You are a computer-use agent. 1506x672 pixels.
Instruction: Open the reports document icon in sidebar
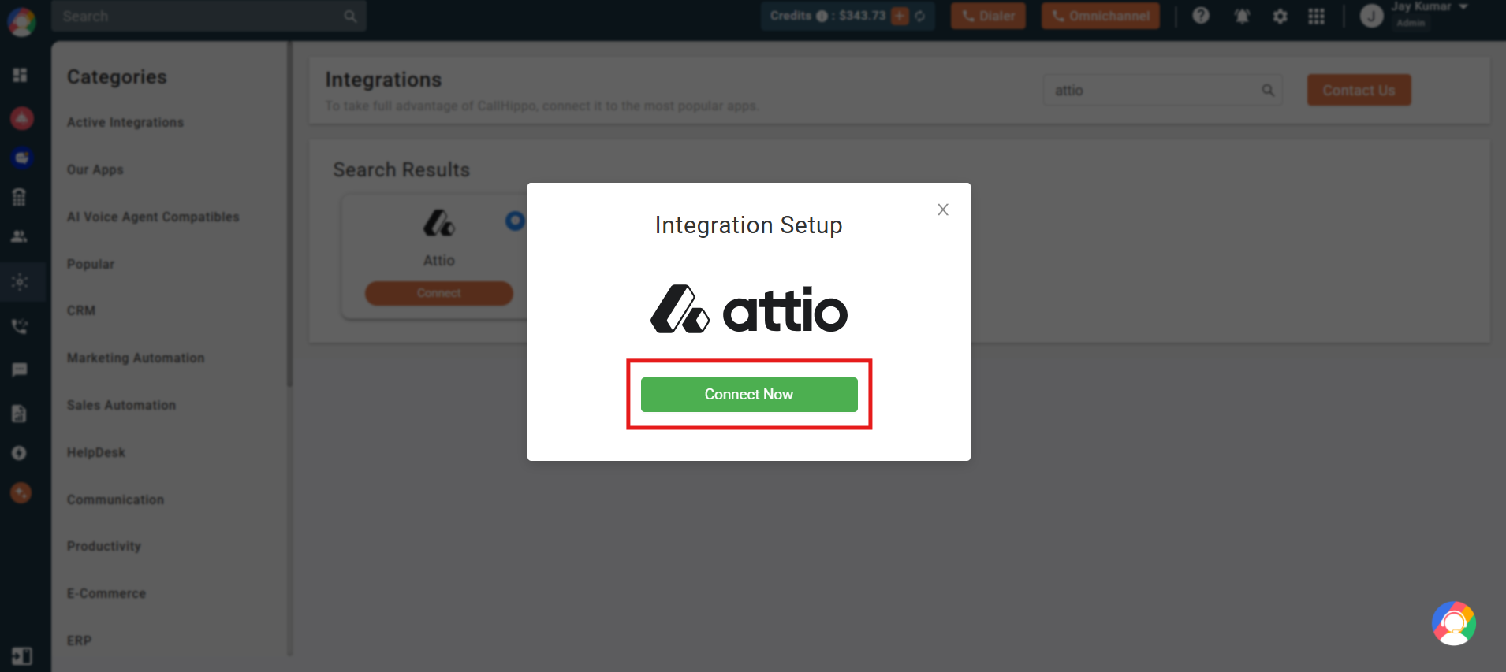coord(20,414)
